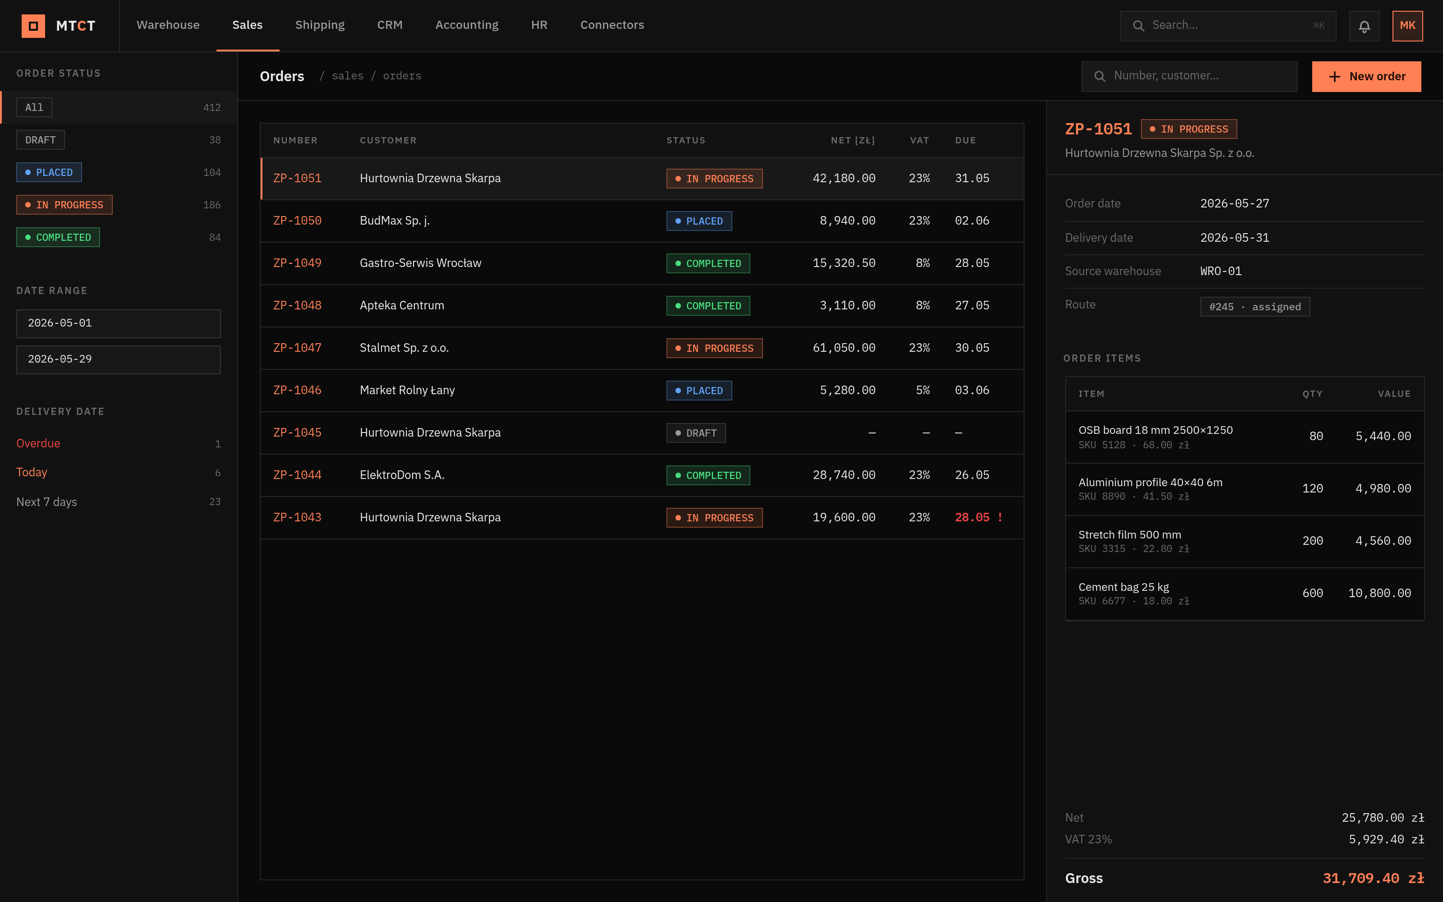Filter by IN PROGRESS status in sidebar
The image size is (1443, 902).
click(119, 205)
